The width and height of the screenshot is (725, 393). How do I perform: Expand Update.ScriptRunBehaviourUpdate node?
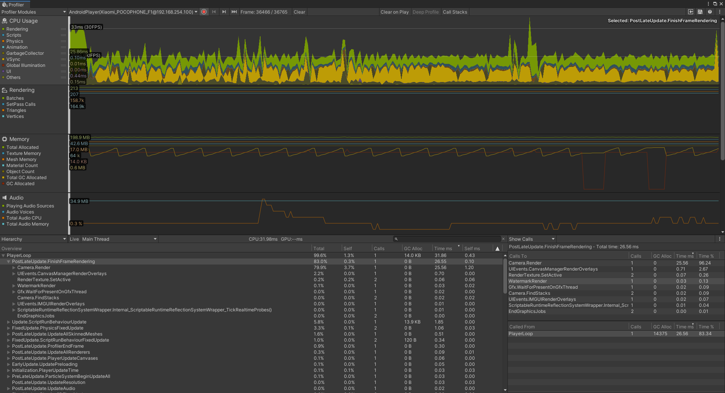pos(9,322)
